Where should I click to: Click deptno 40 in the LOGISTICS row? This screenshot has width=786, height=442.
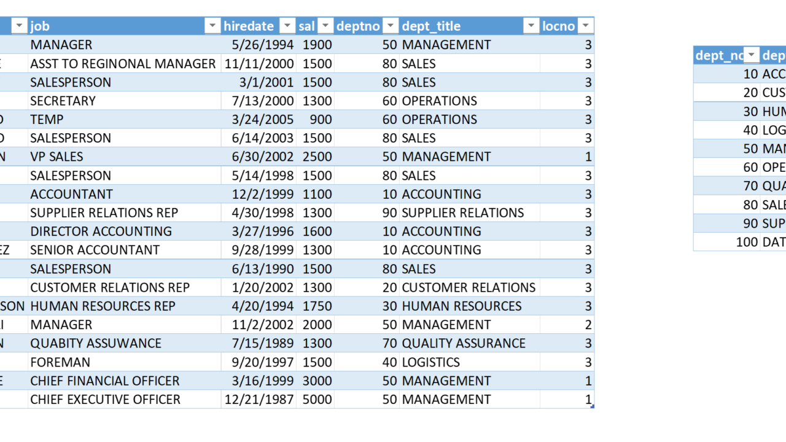[x=367, y=362]
